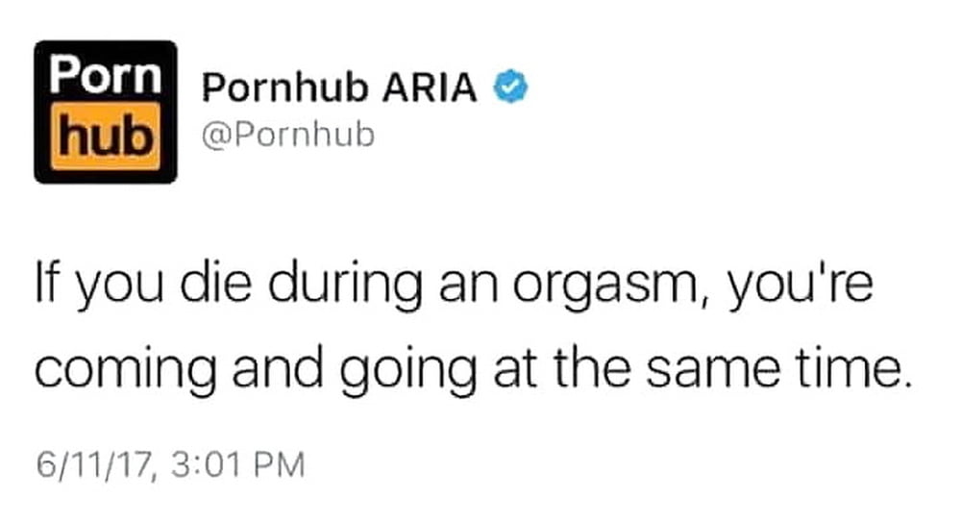This screenshot has width=961, height=522.
Task: Click the 3:01 PM time text
Action: (238, 464)
